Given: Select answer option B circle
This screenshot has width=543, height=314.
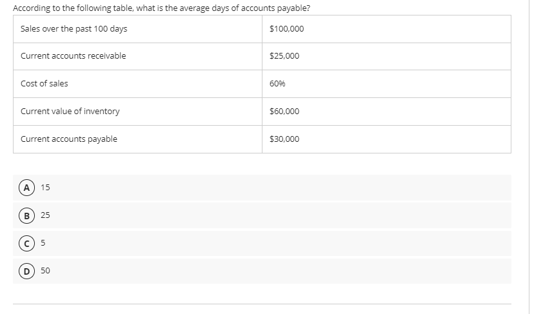Looking at the screenshot, I should click(x=26, y=216).
